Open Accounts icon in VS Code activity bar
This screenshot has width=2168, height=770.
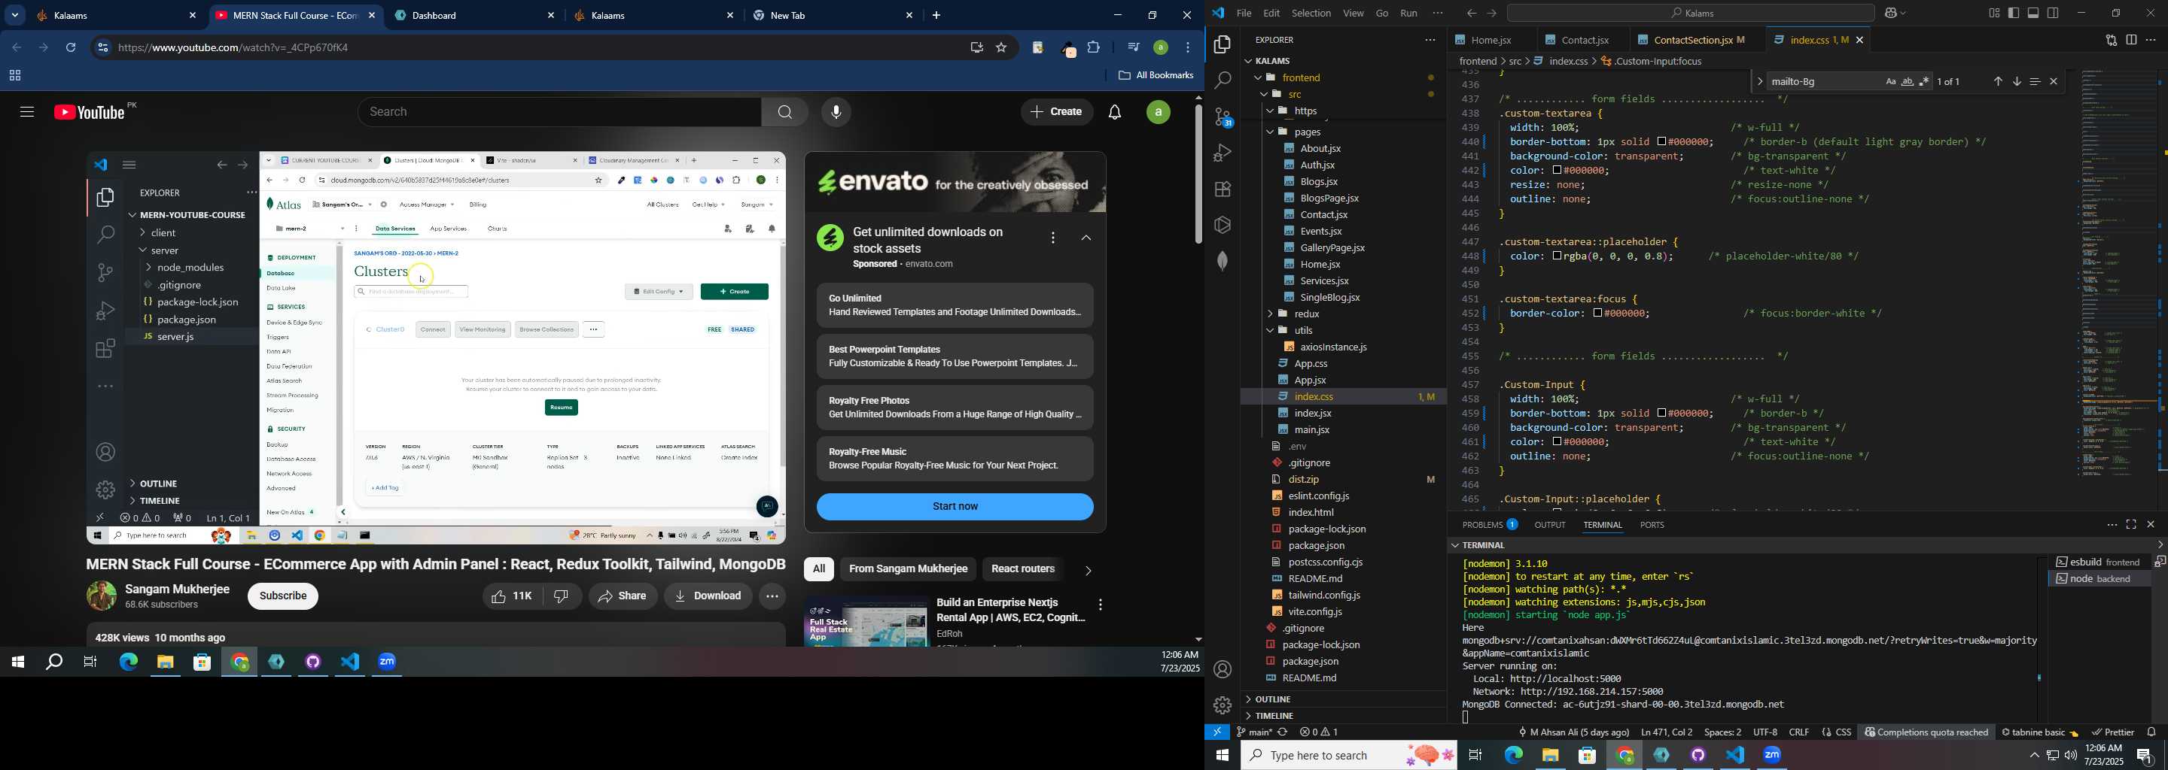tap(1222, 670)
